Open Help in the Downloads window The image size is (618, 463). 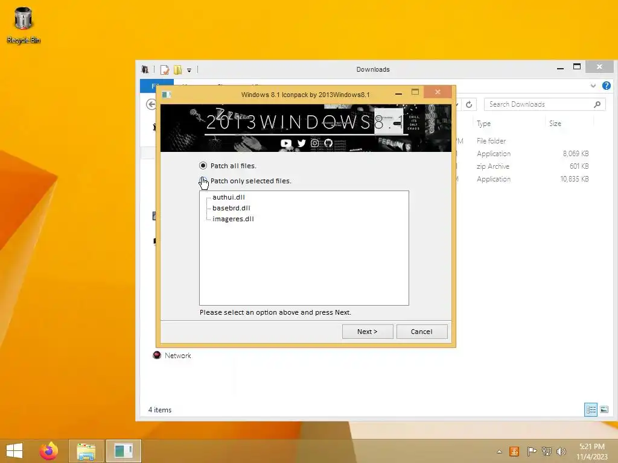pyautogui.click(x=606, y=86)
